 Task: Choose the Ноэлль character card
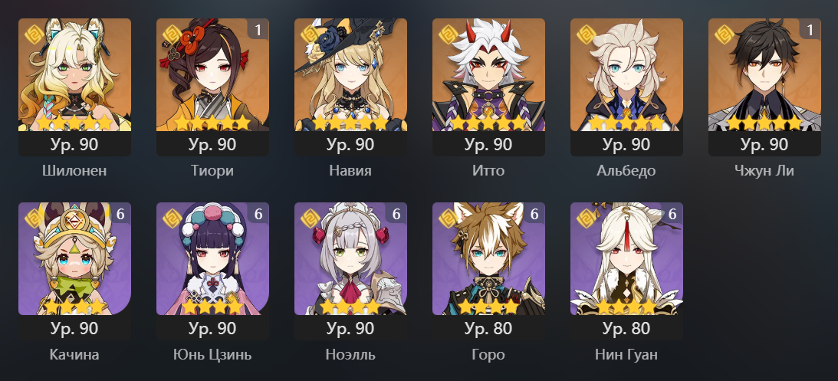pos(350,271)
